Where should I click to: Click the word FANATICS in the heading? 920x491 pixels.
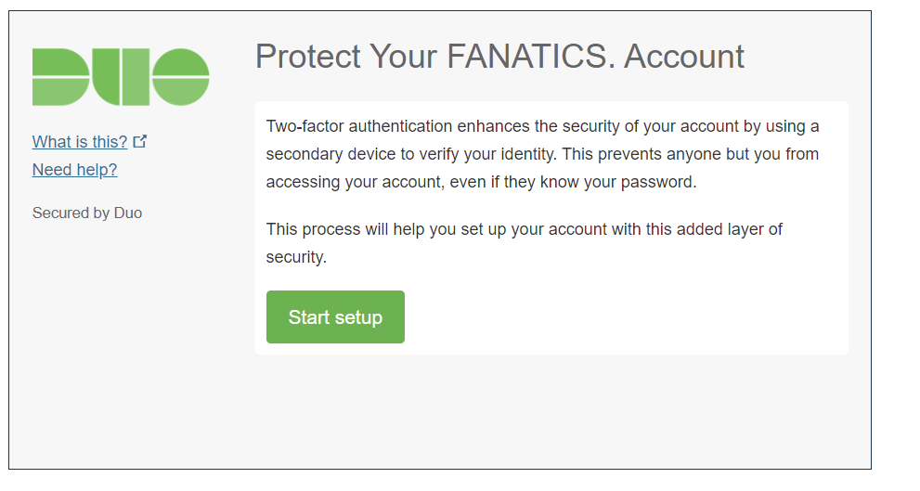coord(527,57)
